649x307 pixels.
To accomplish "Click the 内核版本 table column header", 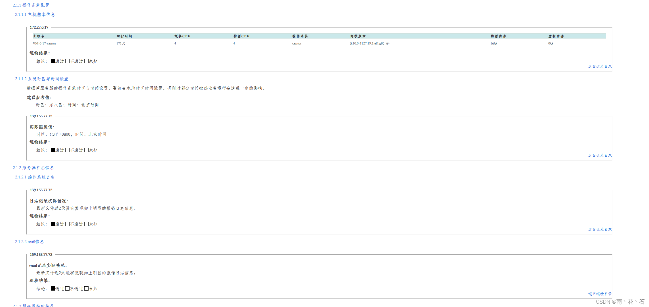I will [x=358, y=36].
